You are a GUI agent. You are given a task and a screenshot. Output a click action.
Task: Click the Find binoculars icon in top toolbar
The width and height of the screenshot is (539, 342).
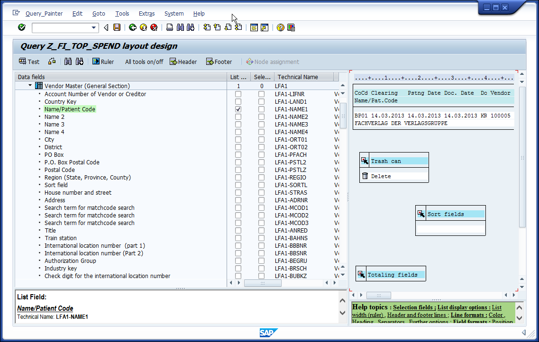pyautogui.click(x=180, y=27)
